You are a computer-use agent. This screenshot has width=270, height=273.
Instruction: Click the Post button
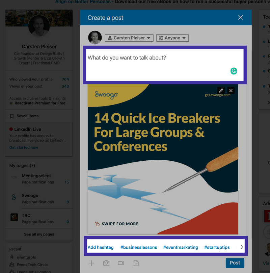point(235,263)
